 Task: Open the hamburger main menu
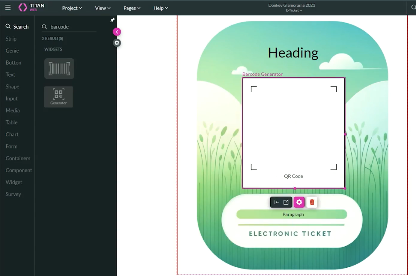click(x=8, y=7)
